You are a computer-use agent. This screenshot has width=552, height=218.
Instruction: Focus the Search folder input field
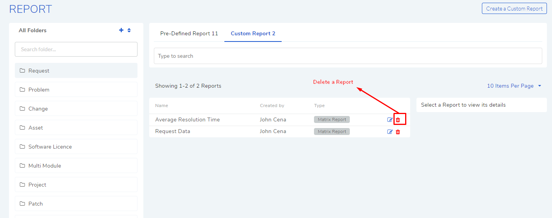[76, 49]
